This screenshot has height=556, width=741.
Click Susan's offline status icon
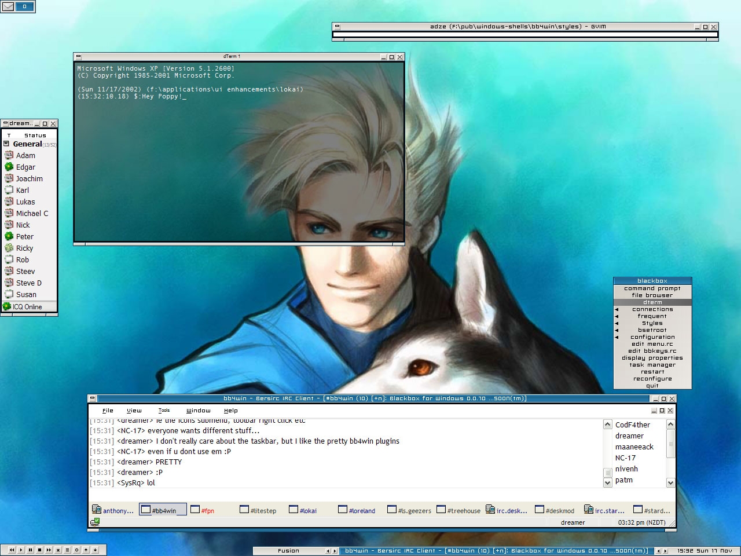click(9, 294)
